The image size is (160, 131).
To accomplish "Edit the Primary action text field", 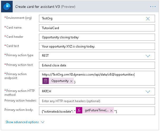I will pyautogui.click(x=97, y=65).
